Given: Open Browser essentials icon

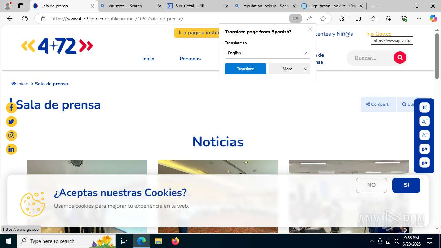Looking at the screenshot, I should (x=404, y=19).
